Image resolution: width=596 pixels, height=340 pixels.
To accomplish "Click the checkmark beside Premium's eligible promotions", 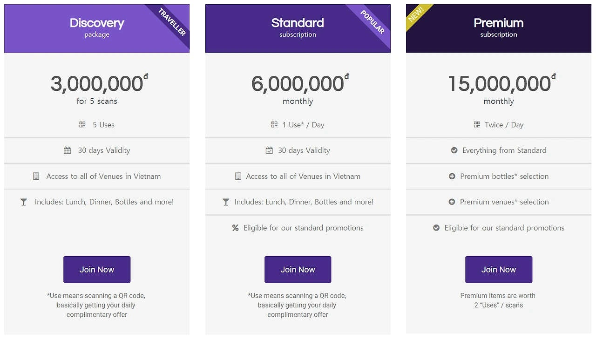I will [x=436, y=228].
